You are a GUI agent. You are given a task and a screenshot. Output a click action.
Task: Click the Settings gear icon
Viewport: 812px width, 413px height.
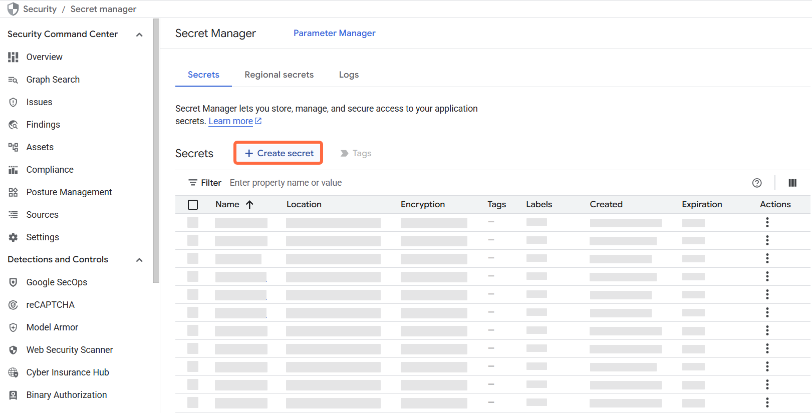13,237
